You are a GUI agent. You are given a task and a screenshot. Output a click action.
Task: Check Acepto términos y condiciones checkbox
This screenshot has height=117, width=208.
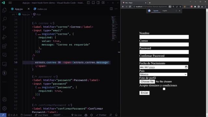pyautogui.click(x=164, y=89)
